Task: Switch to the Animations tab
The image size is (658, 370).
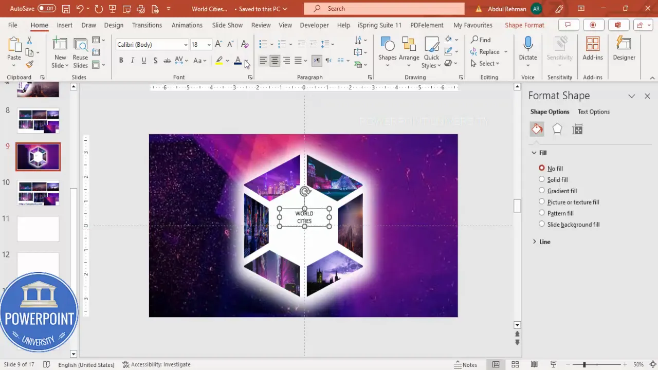Action: click(187, 25)
